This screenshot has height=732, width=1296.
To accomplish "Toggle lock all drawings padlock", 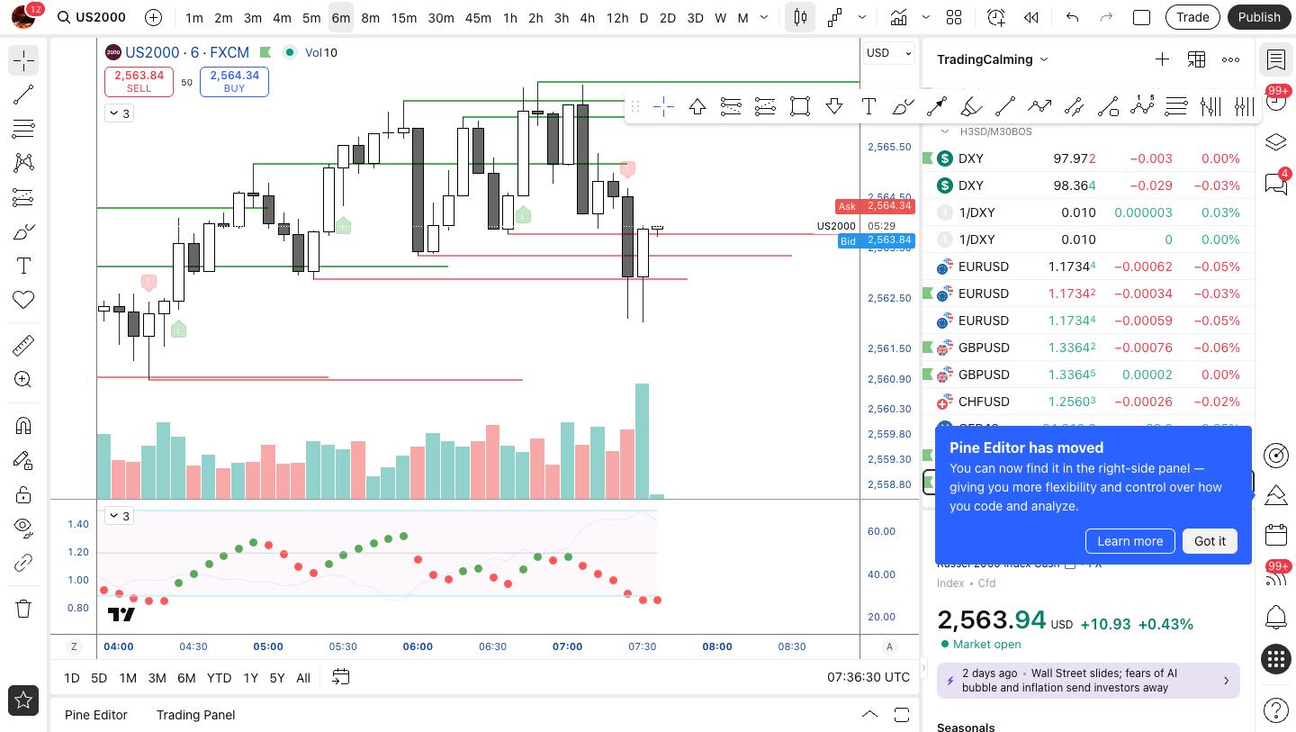I will [x=23, y=494].
